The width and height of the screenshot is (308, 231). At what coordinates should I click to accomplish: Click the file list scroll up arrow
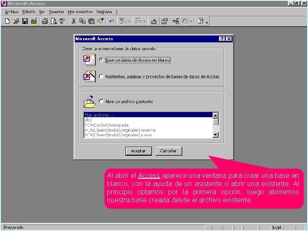[x=216, y=115]
